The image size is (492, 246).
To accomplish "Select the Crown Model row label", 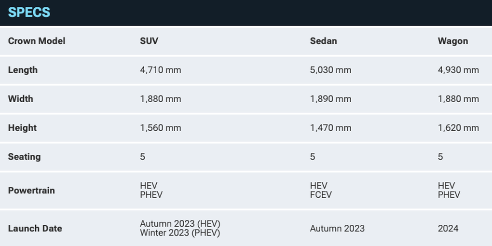I will [x=37, y=41].
